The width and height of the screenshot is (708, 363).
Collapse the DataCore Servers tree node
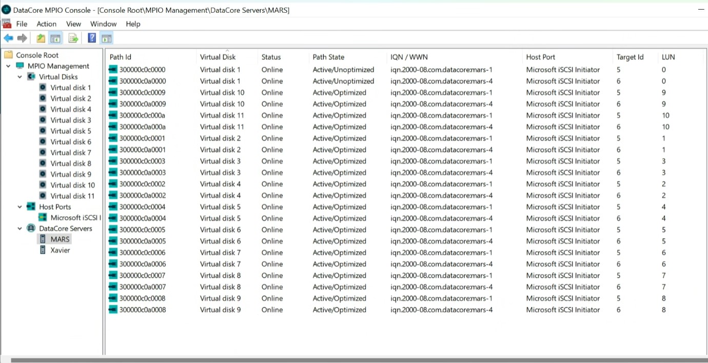click(x=20, y=229)
